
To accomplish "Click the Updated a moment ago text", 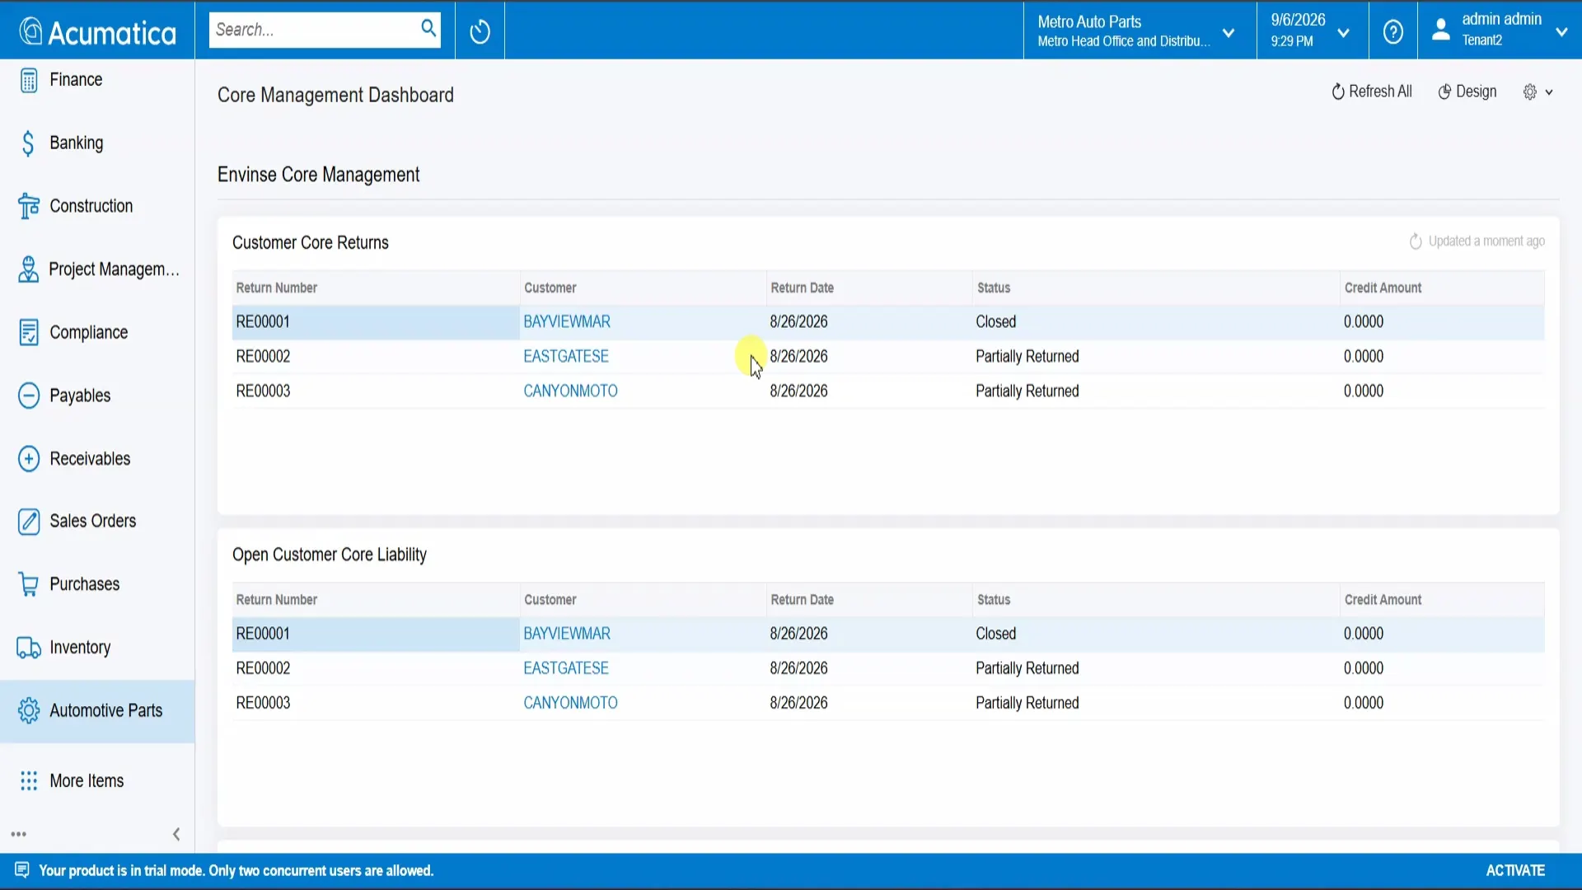I will pos(1486,241).
